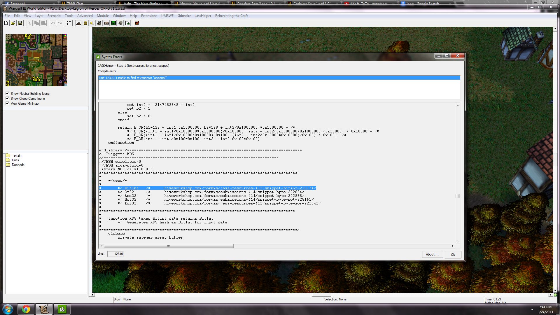Open the Campaign Editor icon
The image size is (560, 315).
click(106, 23)
